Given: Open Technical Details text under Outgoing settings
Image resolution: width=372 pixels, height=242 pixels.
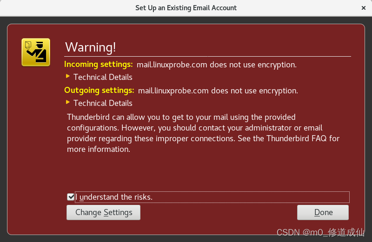Looking at the screenshot, I should click(x=103, y=103).
